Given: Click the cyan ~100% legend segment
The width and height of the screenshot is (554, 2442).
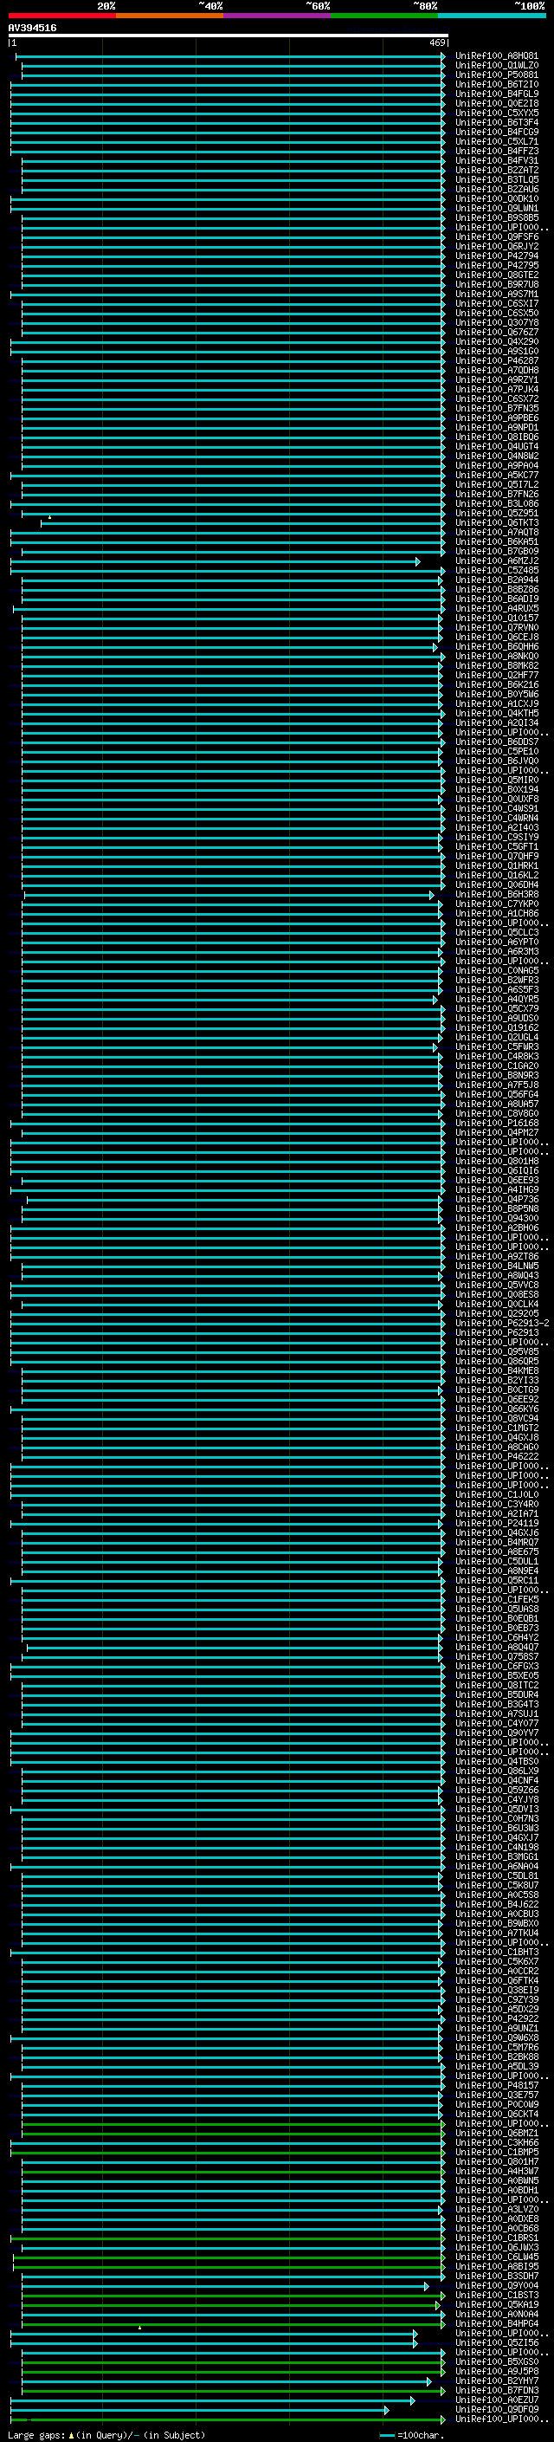Looking at the screenshot, I should 492,16.
